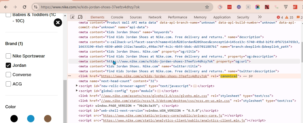Check the Babies & Toddlers size filter
Viewport: 303px width, 123px height.
(x=8, y=15)
